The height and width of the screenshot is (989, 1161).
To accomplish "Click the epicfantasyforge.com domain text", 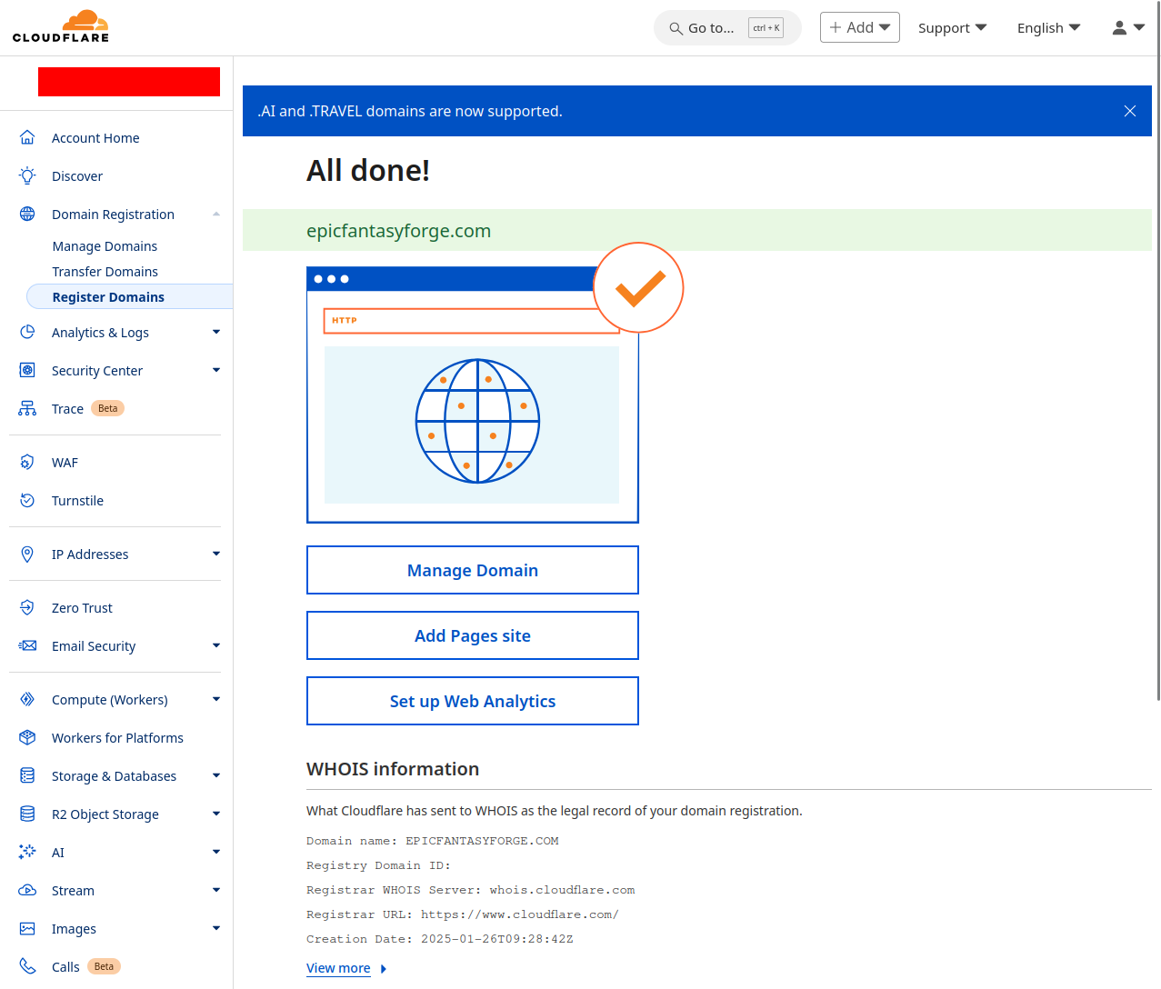I will point(398,231).
